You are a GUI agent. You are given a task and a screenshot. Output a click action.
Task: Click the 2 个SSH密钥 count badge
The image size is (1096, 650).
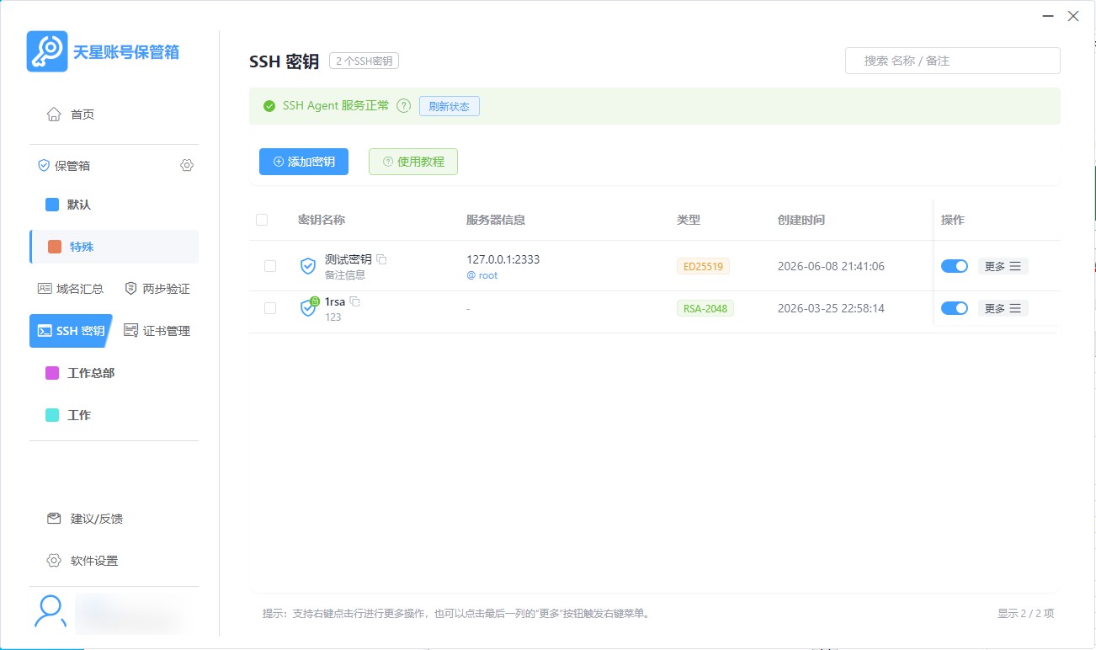point(364,61)
